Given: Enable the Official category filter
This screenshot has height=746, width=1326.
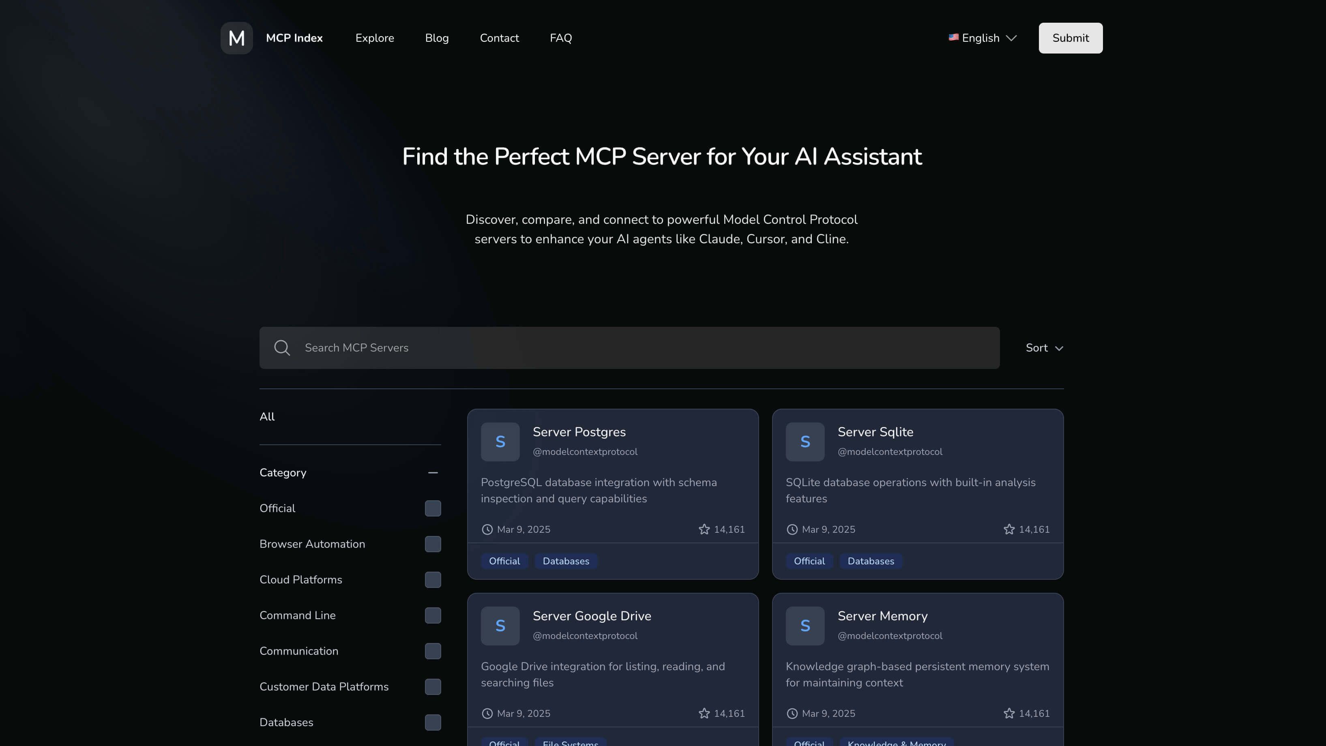Looking at the screenshot, I should pos(433,508).
